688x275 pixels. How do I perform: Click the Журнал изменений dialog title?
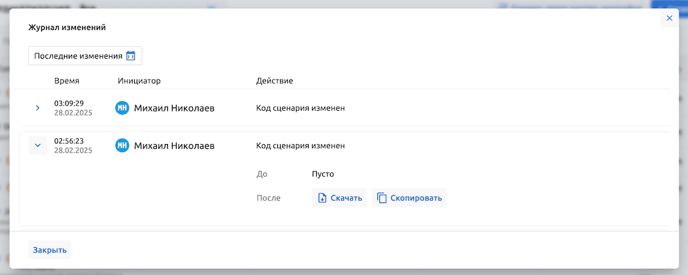67,28
